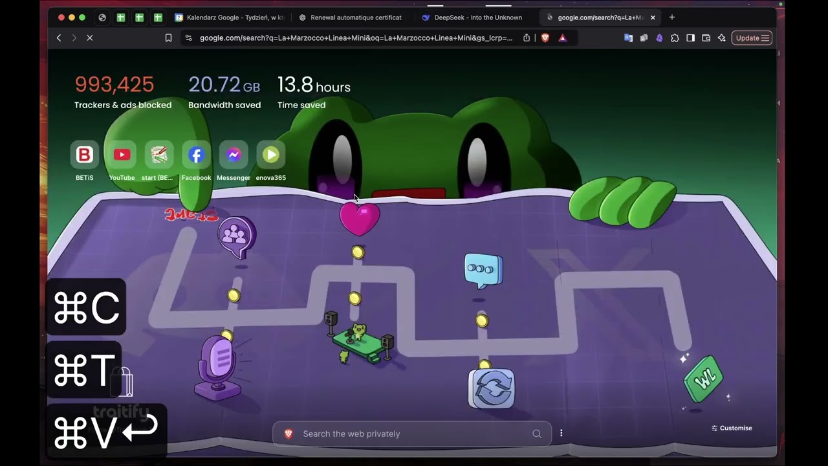
Task: Go forward to the next page
Action: pos(74,38)
